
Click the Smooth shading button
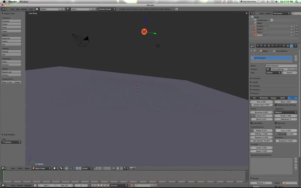pyautogui.click(x=11, y=52)
